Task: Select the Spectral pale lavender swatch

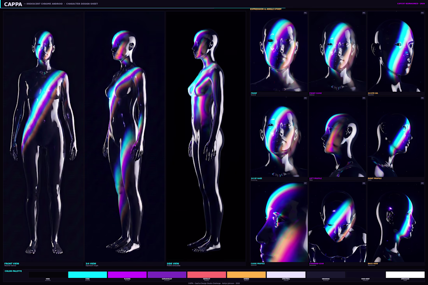Action: click(286, 275)
